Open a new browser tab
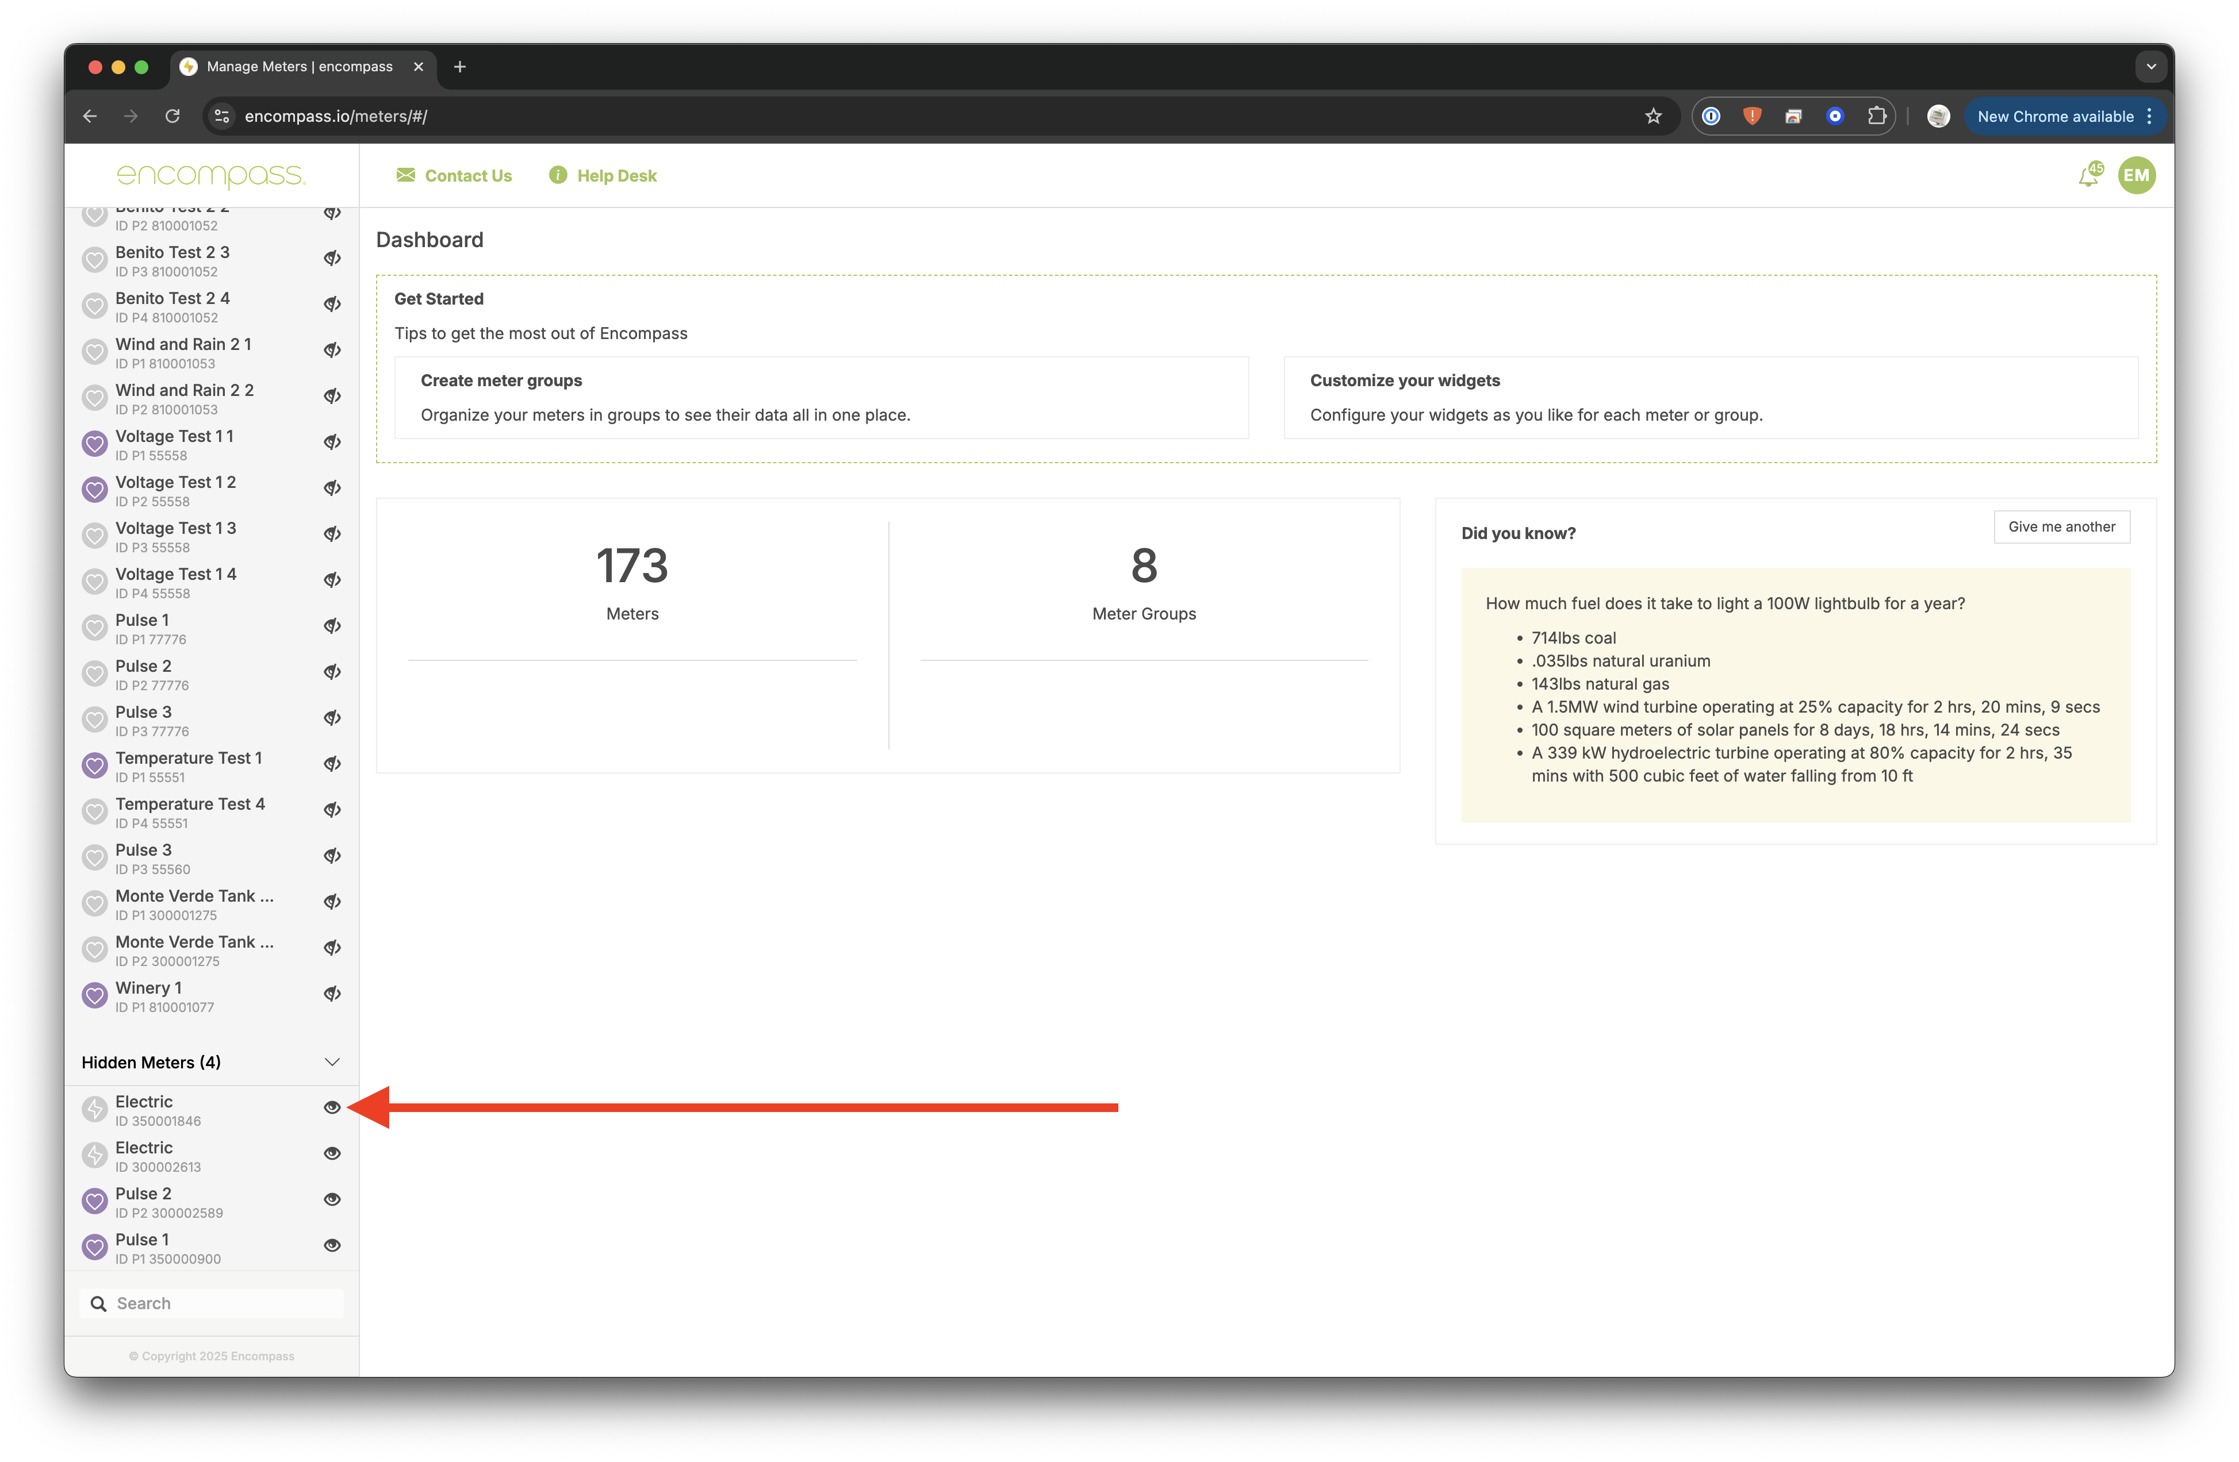Screen dimensions: 2239x1462 pos(460,67)
